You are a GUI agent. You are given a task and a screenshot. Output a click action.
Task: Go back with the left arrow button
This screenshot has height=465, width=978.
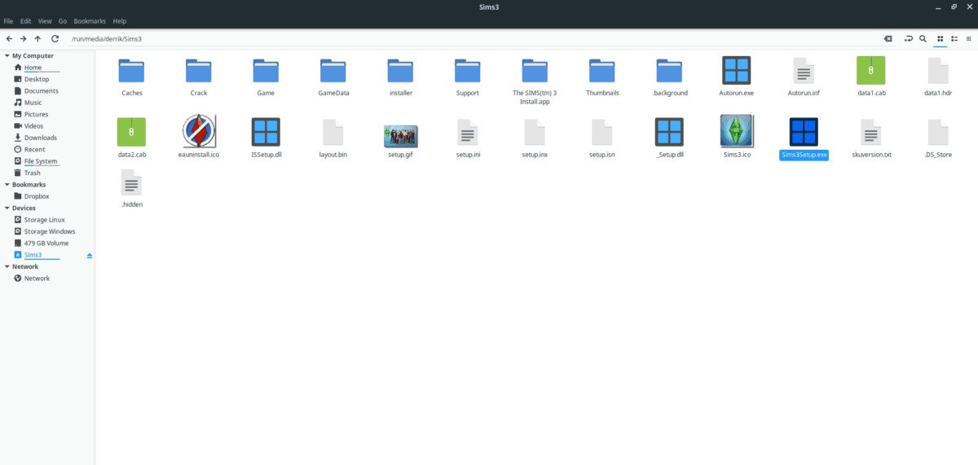click(x=8, y=38)
